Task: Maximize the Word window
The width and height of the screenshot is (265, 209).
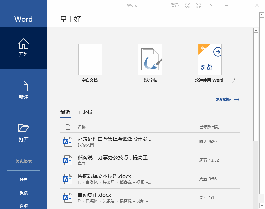Action: point(242,5)
